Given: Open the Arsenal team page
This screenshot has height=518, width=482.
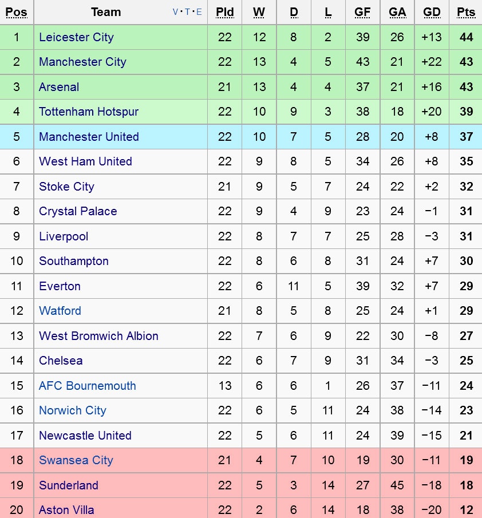Looking at the screenshot, I should point(59,87).
